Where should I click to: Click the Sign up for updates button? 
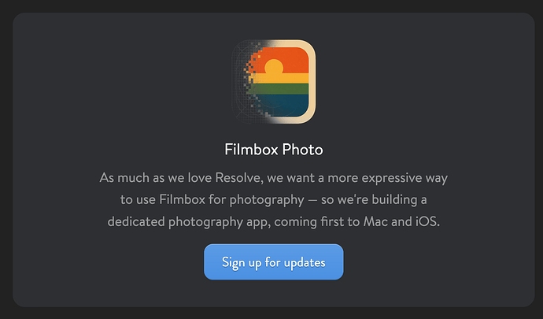pyautogui.click(x=274, y=262)
